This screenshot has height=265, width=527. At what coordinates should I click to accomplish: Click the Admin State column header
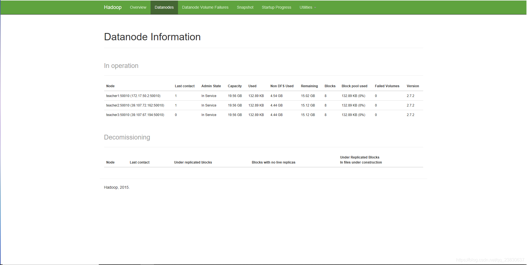coord(211,86)
